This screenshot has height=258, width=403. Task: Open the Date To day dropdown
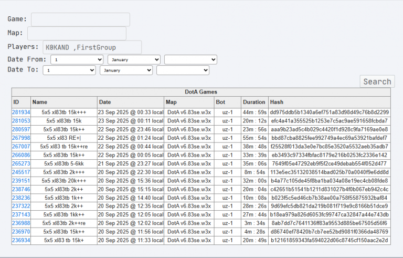pos(69,70)
